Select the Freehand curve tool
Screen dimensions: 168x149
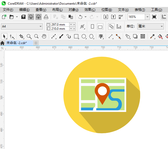[x=54, y=36]
